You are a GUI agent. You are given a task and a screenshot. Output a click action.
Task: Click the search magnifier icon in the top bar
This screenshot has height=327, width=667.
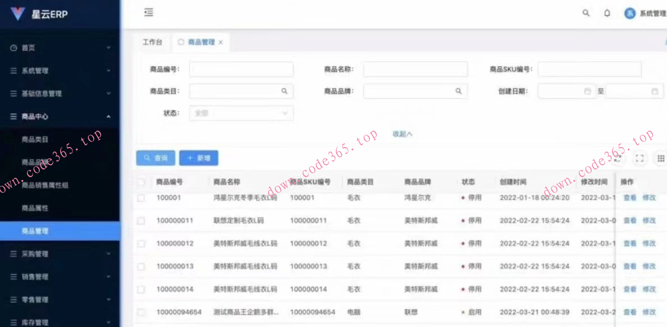586,12
